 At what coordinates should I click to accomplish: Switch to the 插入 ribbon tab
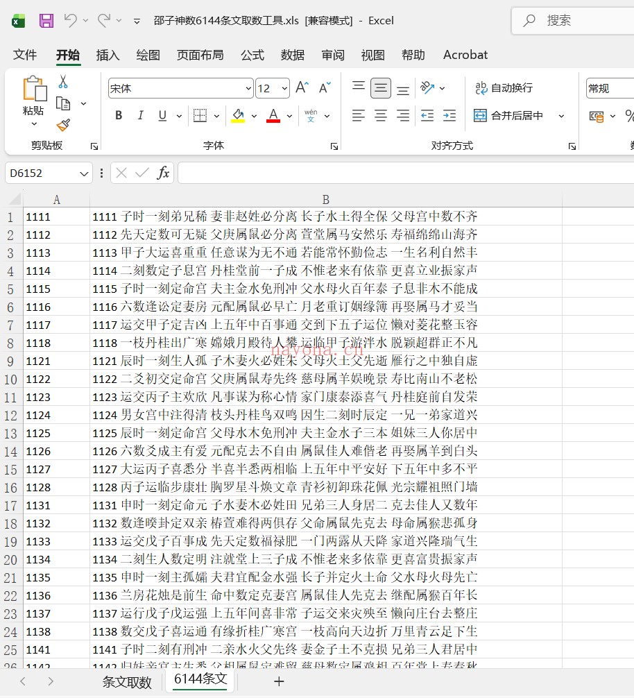108,55
